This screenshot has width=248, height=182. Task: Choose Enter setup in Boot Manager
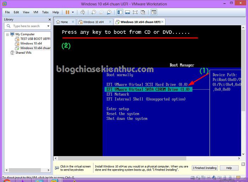tap(118, 109)
